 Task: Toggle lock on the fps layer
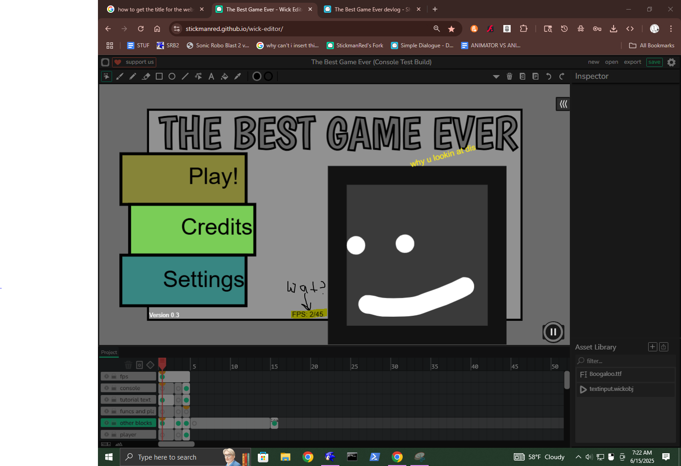[x=114, y=376]
